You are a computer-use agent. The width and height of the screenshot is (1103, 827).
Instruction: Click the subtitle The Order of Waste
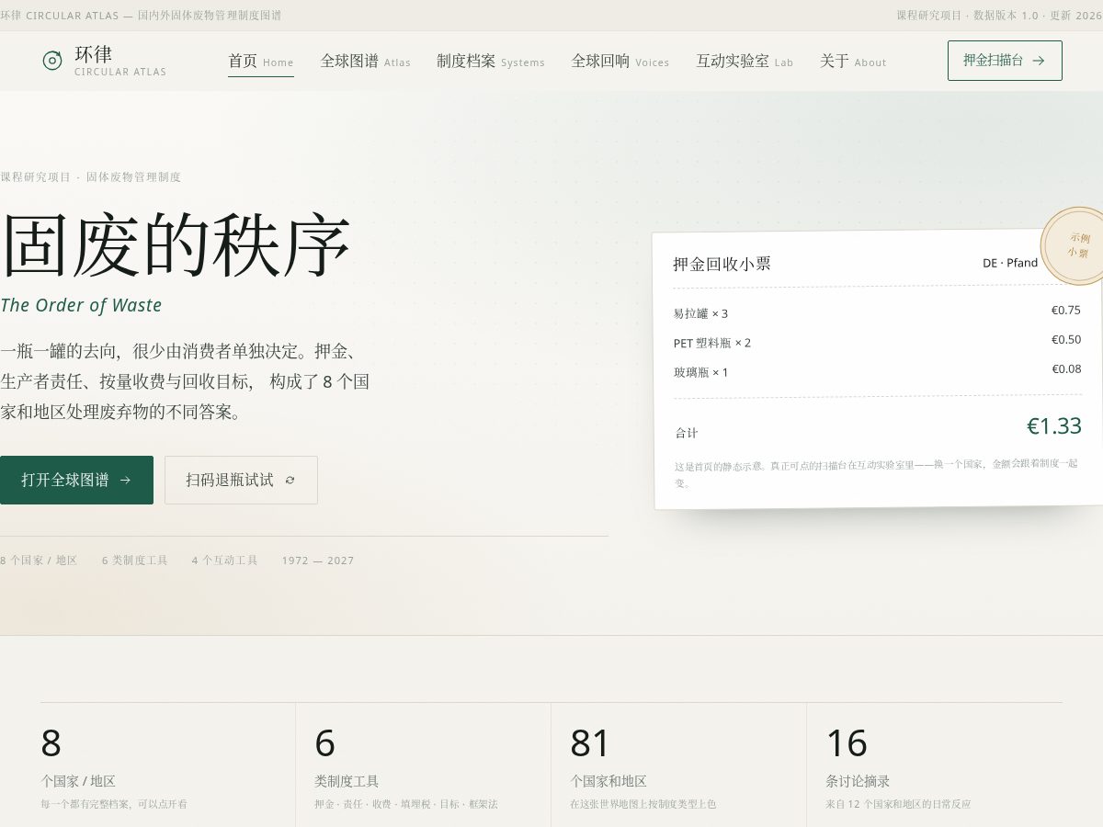[x=81, y=305]
